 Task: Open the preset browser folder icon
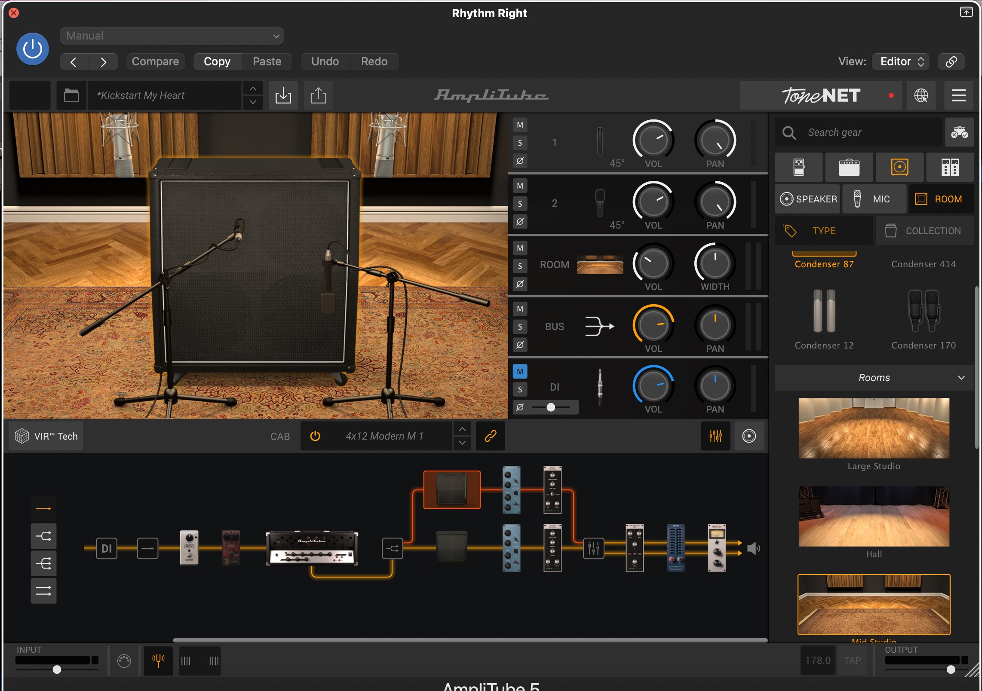pos(71,95)
